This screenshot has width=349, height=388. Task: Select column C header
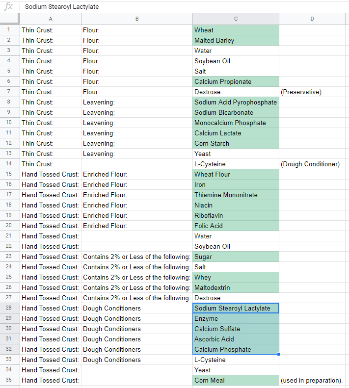[236, 19]
